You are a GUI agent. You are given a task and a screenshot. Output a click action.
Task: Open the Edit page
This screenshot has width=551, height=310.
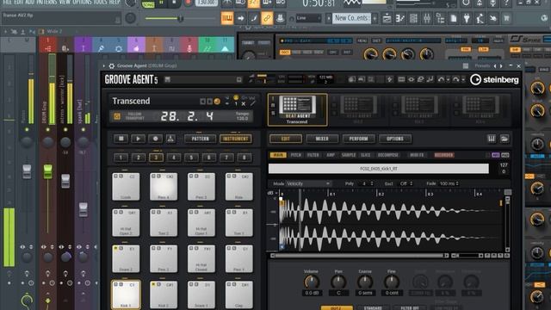(x=285, y=139)
